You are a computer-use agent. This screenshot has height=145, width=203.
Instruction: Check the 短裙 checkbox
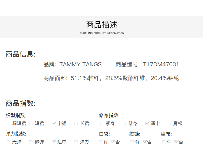[x=31, y=124]
